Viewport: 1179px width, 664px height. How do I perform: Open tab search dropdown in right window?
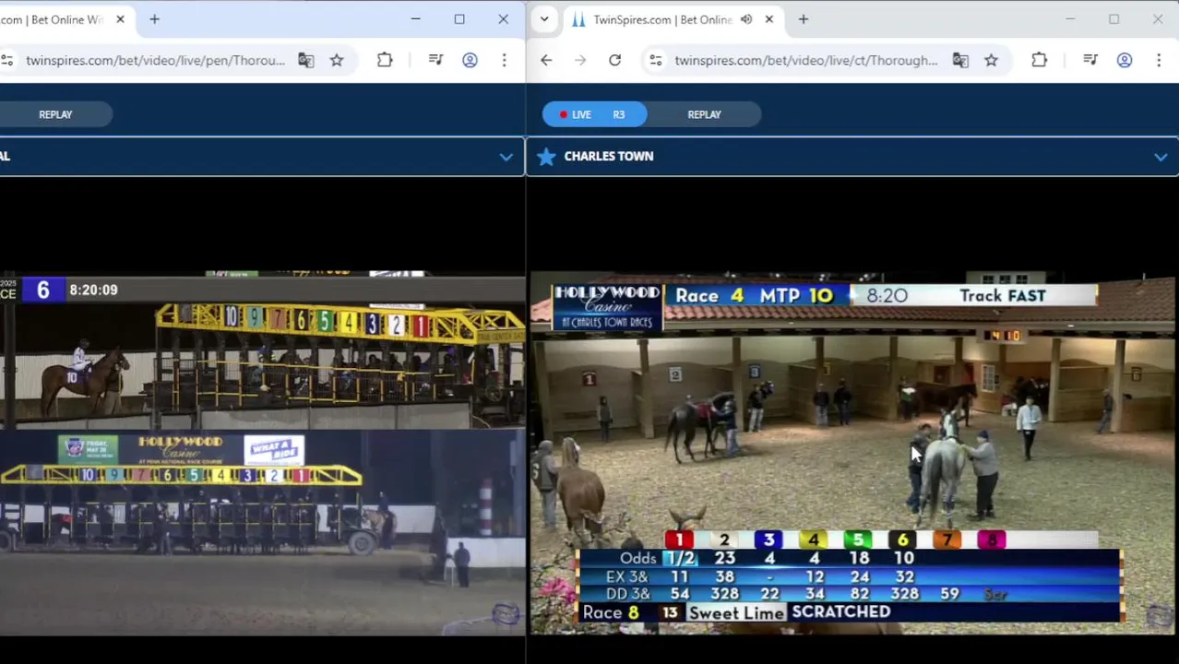pyautogui.click(x=544, y=19)
